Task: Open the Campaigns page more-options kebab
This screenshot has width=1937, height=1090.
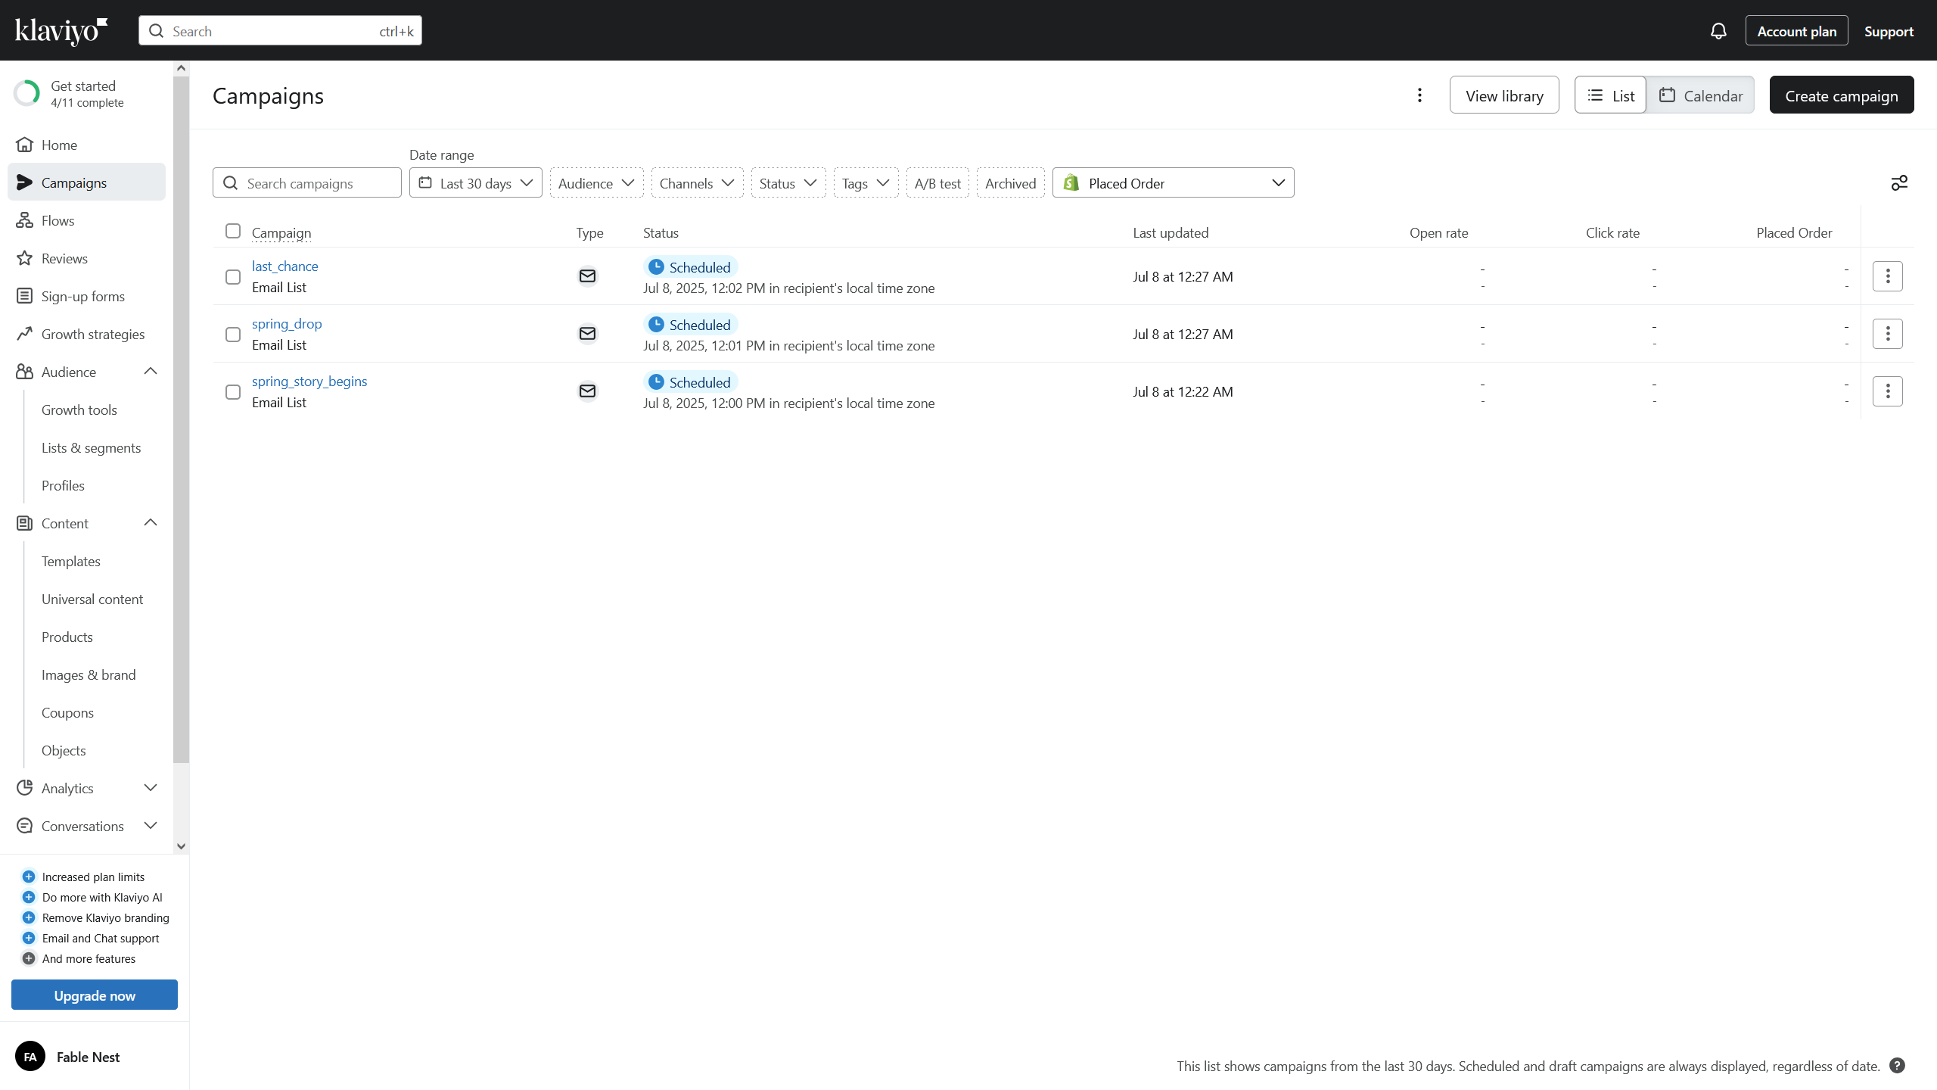Action: click(1419, 95)
